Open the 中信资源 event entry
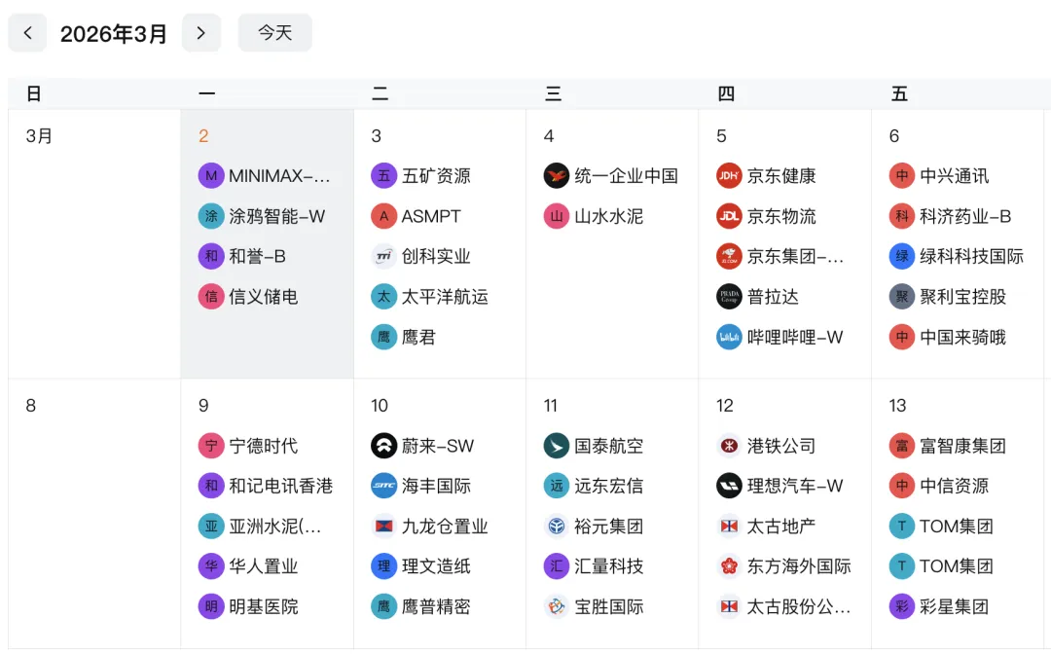The image size is (1051, 655). coord(940,486)
